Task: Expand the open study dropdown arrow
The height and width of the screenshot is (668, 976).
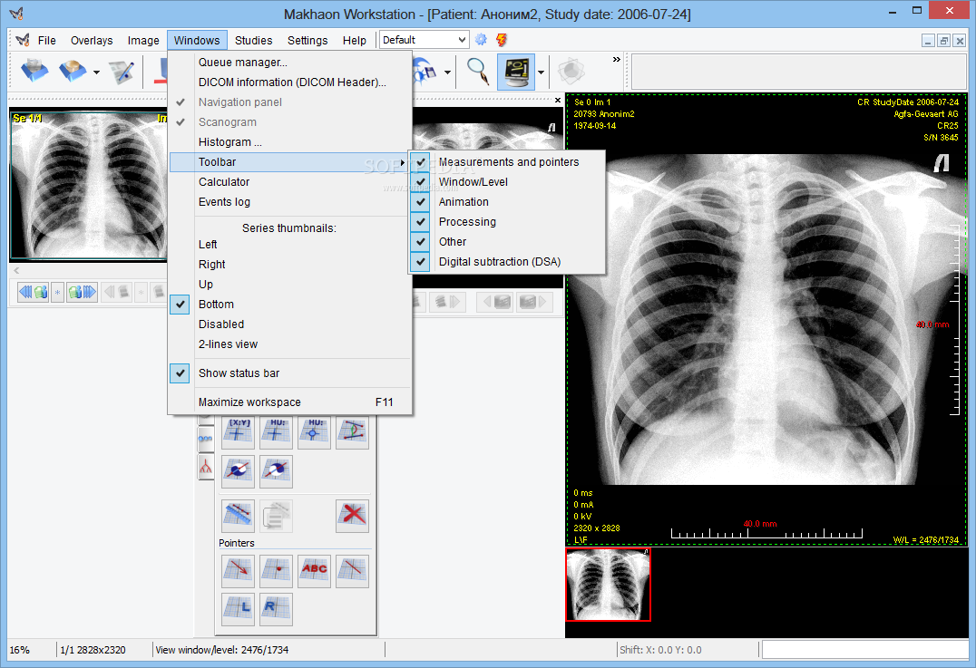Action: click(x=96, y=73)
